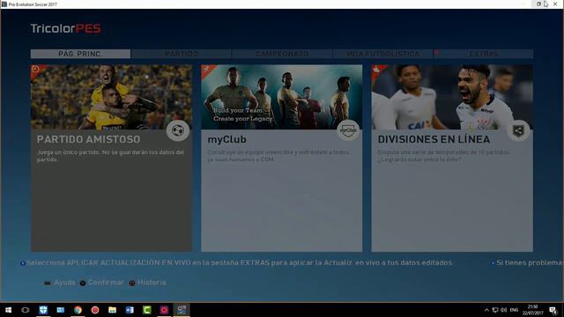Open Task View on the taskbar
The image size is (564, 317).
pyautogui.click(x=26, y=310)
